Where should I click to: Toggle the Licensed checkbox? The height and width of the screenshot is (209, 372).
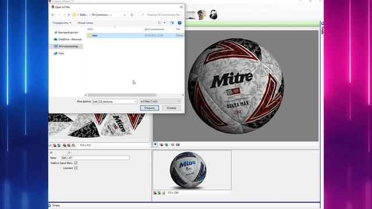76,168
